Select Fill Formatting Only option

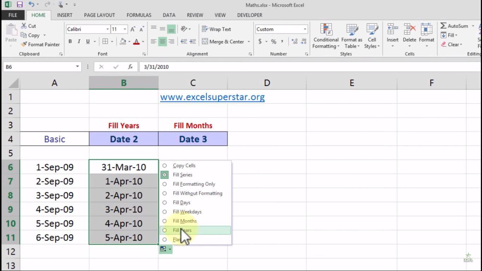pyautogui.click(x=164, y=184)
